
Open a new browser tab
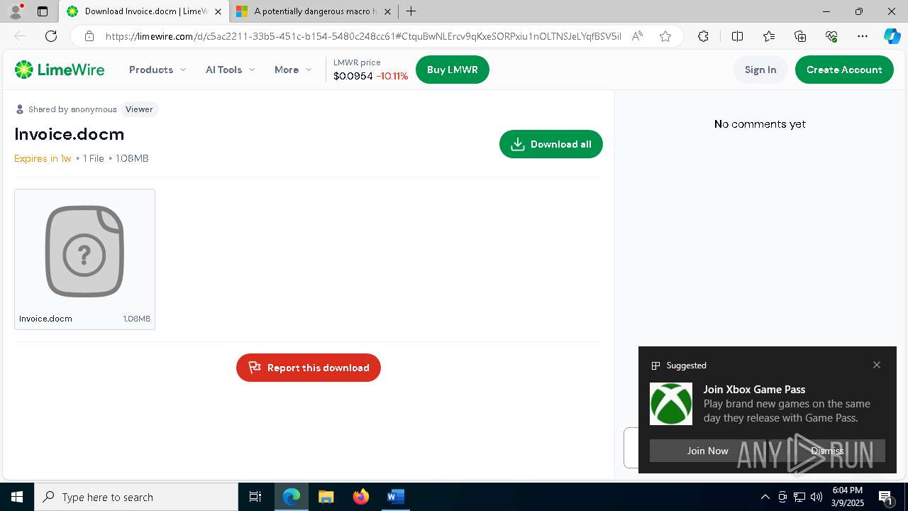coord(411,11)
